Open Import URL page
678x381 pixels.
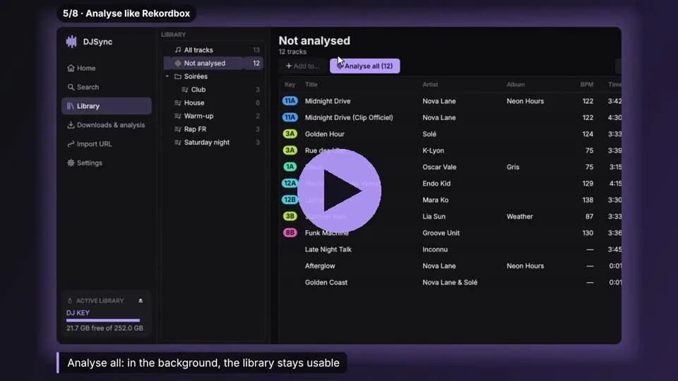107,144
